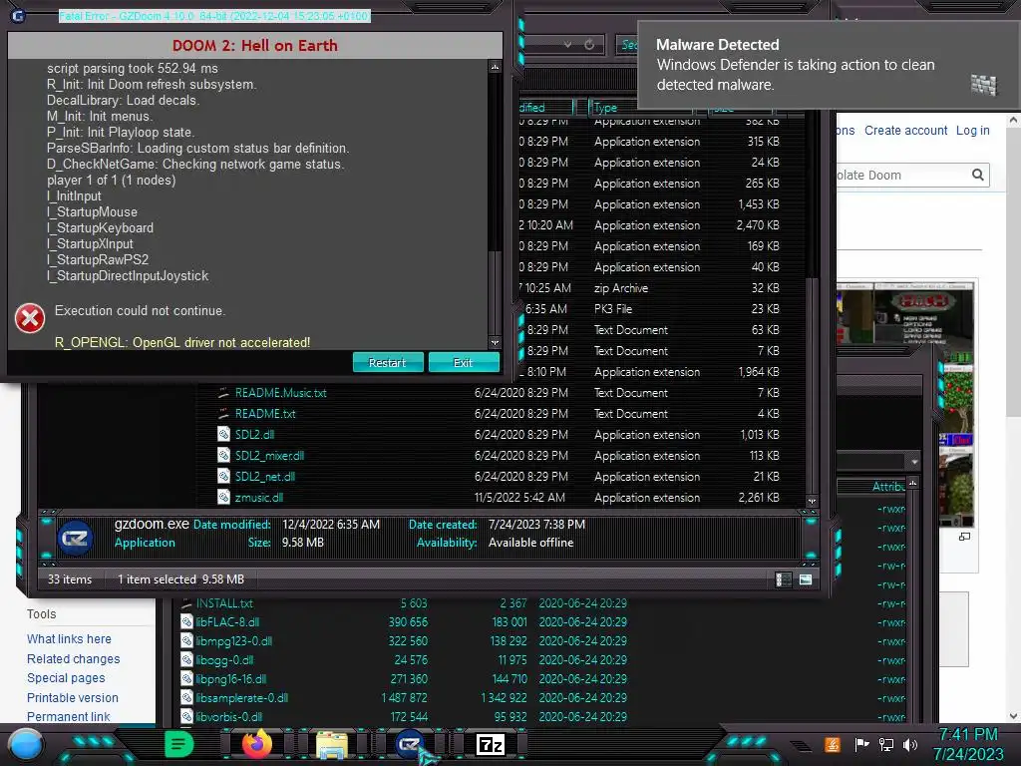Screen dimensions: 1021x766
Task: Click the Windows Defender wall icon
Action: (x=983, y=84)
